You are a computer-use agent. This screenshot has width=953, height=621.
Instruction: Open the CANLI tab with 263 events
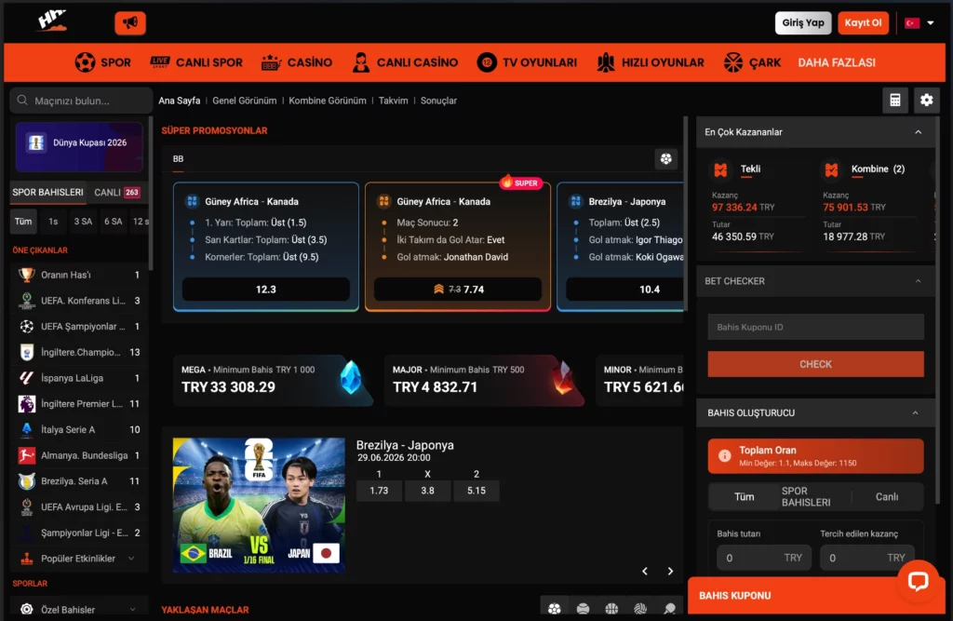pos(117,192)
